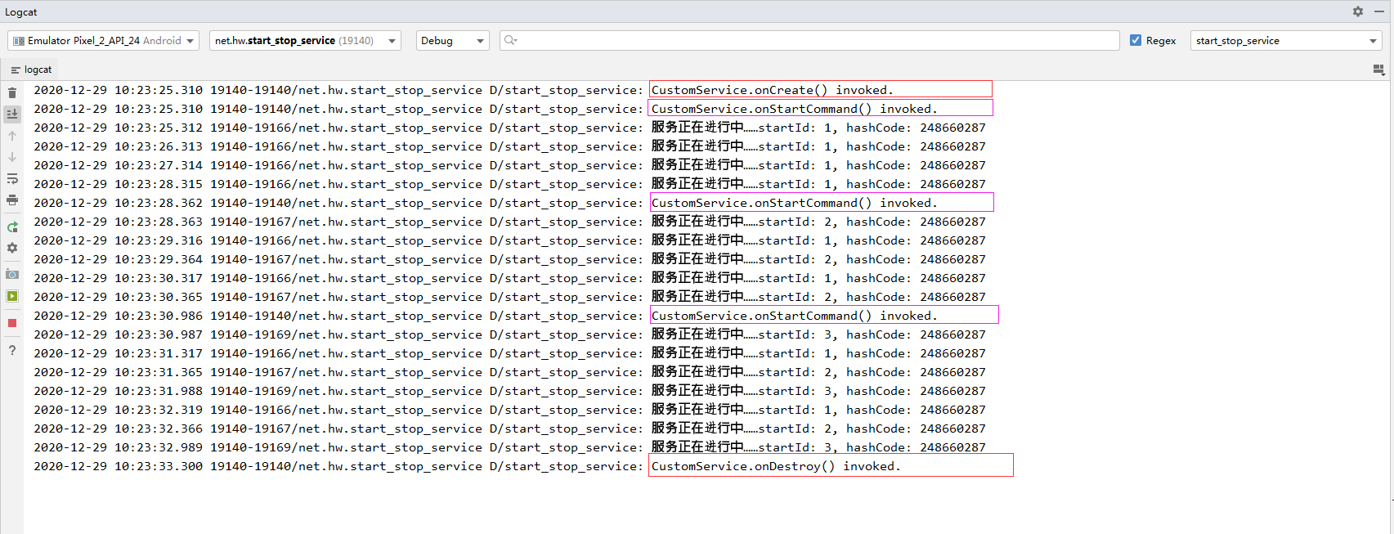The height and width of the screenshot is (534, 1394).
Task: Select the logcat tab
Action: [31, 70]
